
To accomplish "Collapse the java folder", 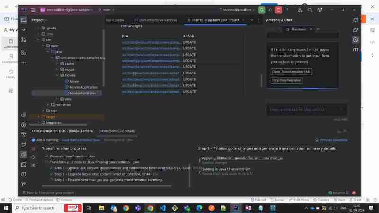I will pos(48,52).
